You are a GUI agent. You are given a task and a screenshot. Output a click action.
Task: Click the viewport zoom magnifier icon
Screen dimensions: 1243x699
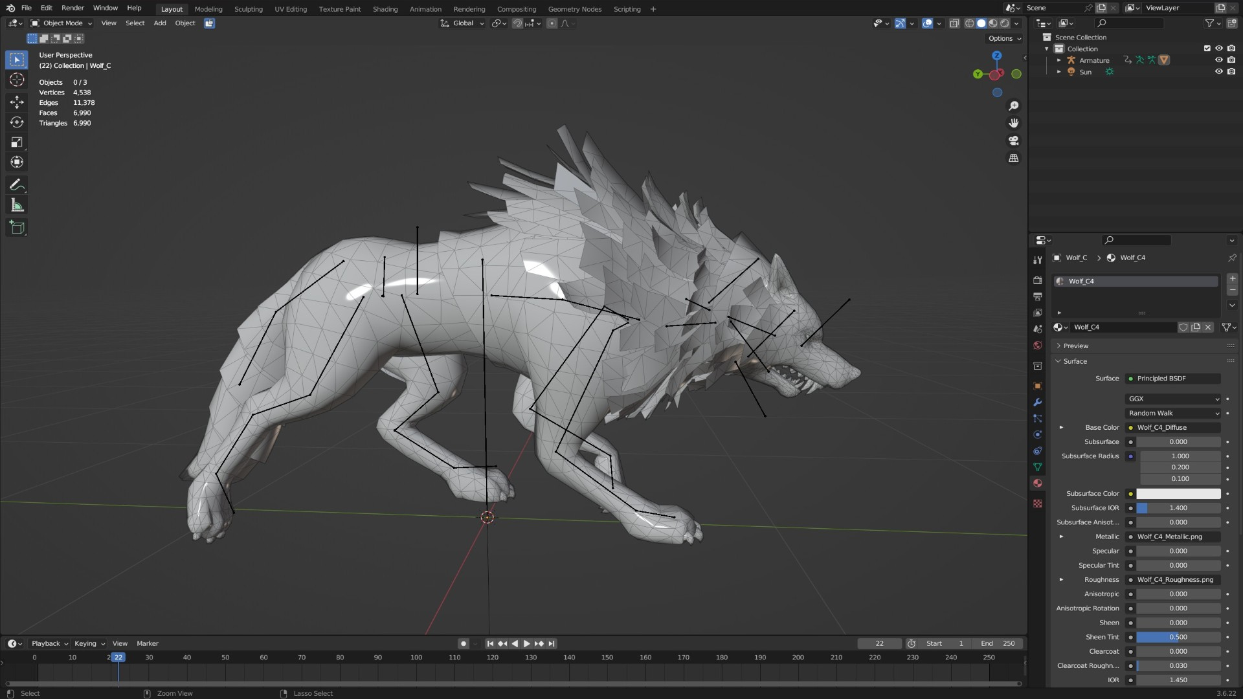coord(1014,105)
